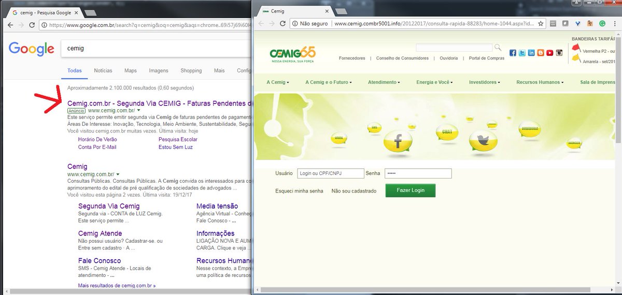Viewport: 622px width, 295px height.
Task: Click the CEMIG 65 logo
Action: (x=292, y=54)
